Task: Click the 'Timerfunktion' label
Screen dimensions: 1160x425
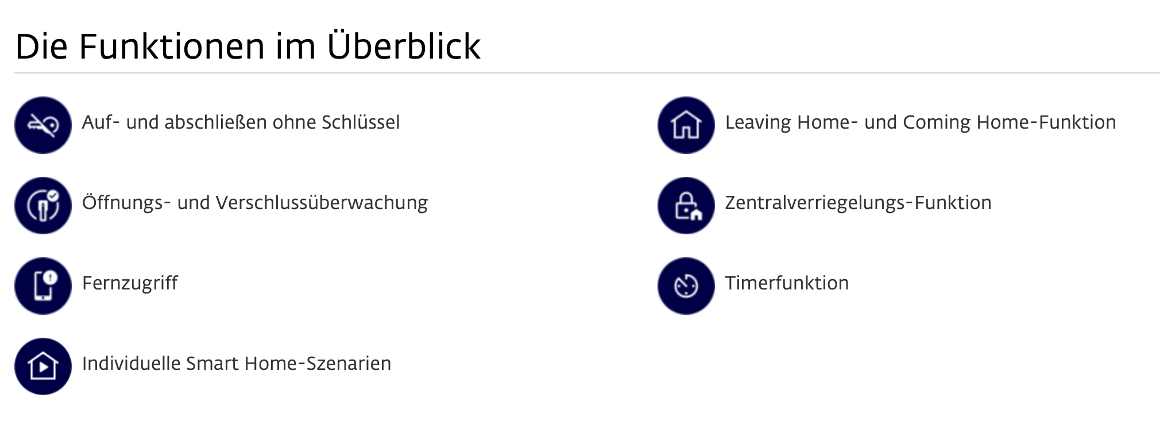Action: 786,283
